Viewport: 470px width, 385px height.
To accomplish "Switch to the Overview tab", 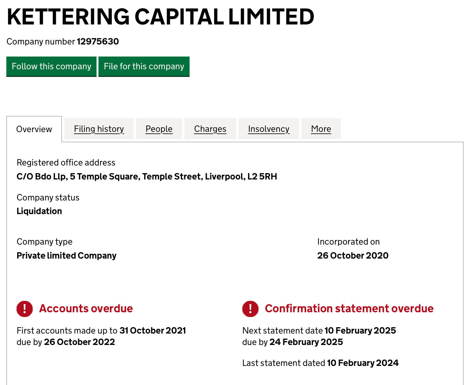I will point(34,129).
